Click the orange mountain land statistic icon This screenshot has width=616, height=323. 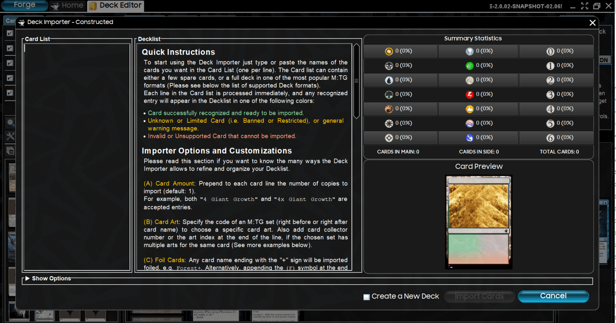point(469,109)
